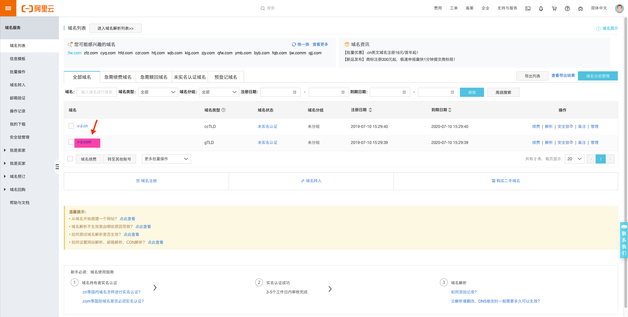Click the 域名 search input field
Image resolution: width=628 pixels, height=317 pixels.
click(x=97, y=92)
